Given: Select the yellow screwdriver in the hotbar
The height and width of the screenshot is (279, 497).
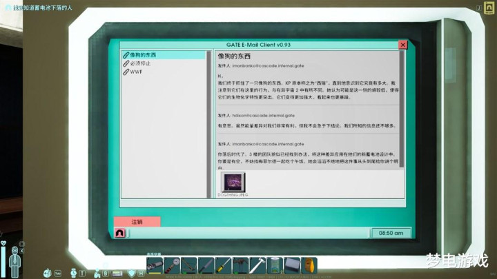Looking at the screenshot, I should click(x=223, y=265).
